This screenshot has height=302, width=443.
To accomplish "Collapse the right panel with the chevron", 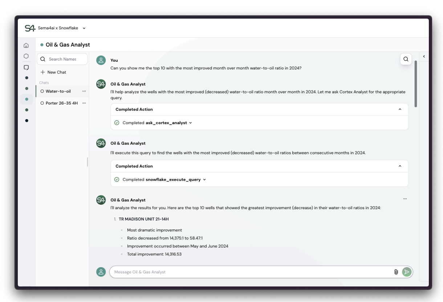I will [x=423, y=56].
